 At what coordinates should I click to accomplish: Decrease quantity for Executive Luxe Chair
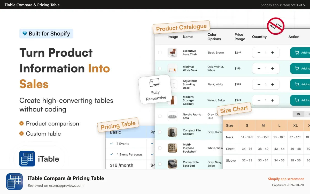(x=259, y=53)
